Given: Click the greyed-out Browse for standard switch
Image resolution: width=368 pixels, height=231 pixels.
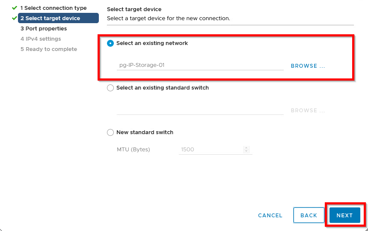Looking at the screenshot, I should pyautogui.click(x=308, y=111).
